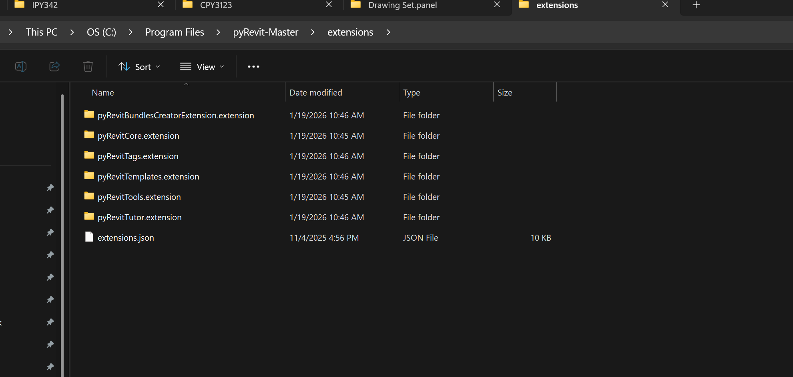This screenshot has width=793, height=377.
Task: Go to This PC in address bar
Action: (42, 32)
